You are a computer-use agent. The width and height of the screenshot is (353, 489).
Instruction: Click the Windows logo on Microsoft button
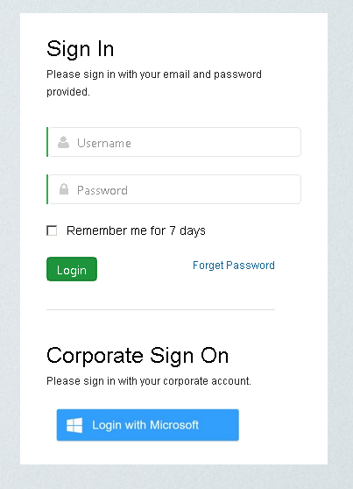(x=74, y=425)
